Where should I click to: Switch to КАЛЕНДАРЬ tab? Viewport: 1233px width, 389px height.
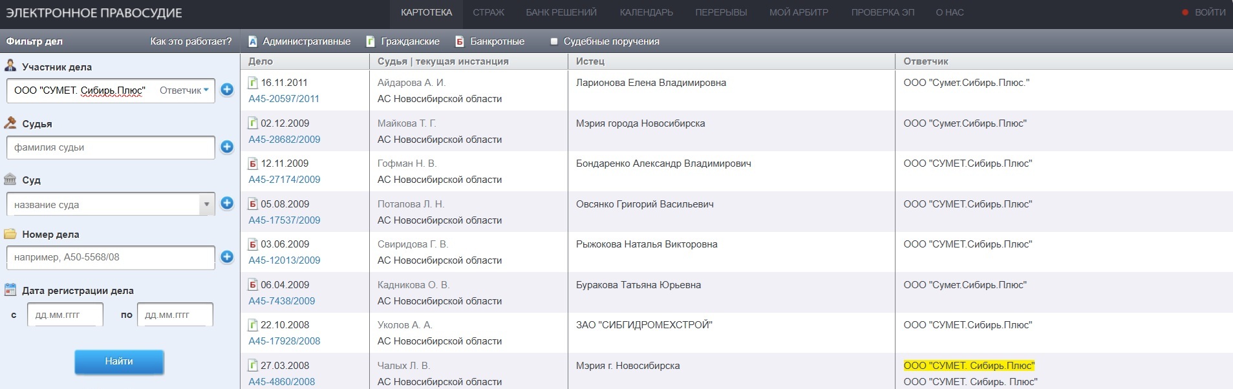(x=646, y=12)
